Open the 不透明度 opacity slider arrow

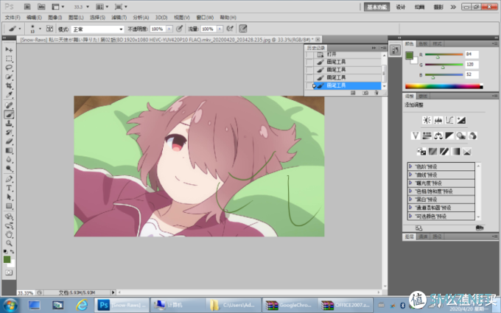(x=169, y=29)
